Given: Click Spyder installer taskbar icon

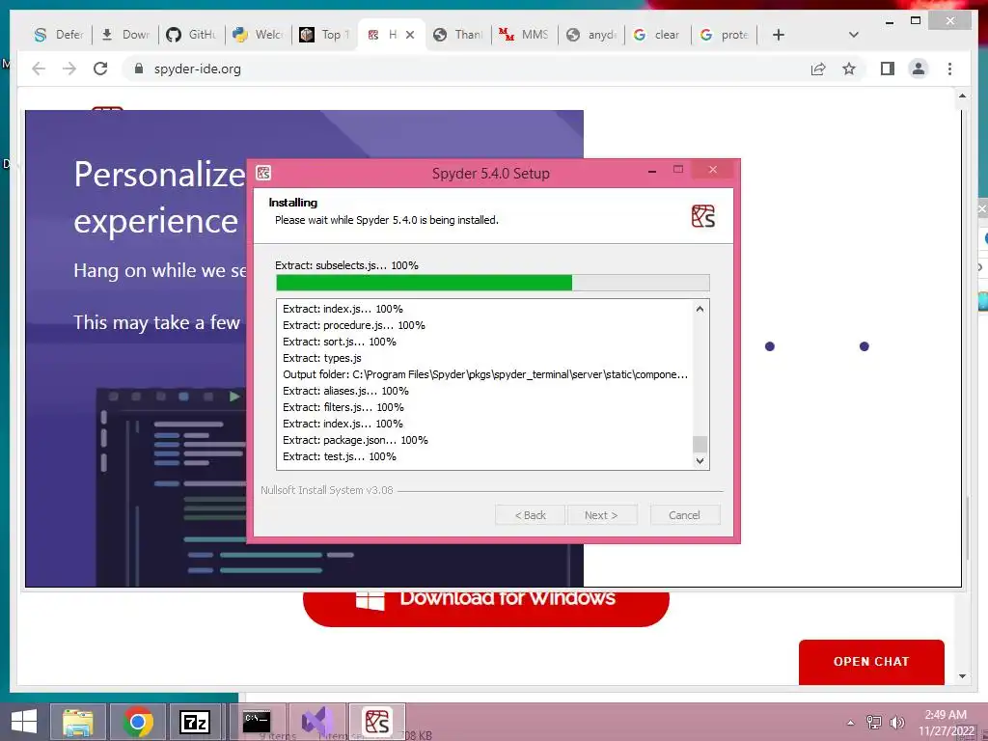Looking at the screenshot, I should [x=377, y=722].
